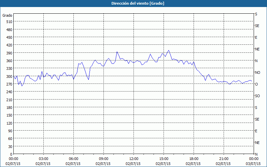
Task: Click the "NO" compass label on the right axis
Action: pos(257,72)
